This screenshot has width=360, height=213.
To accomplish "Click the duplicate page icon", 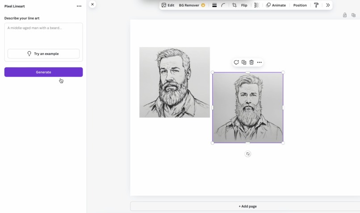I will 353,15.
